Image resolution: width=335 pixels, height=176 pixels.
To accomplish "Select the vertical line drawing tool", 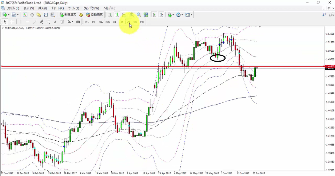I will [21, 22].
